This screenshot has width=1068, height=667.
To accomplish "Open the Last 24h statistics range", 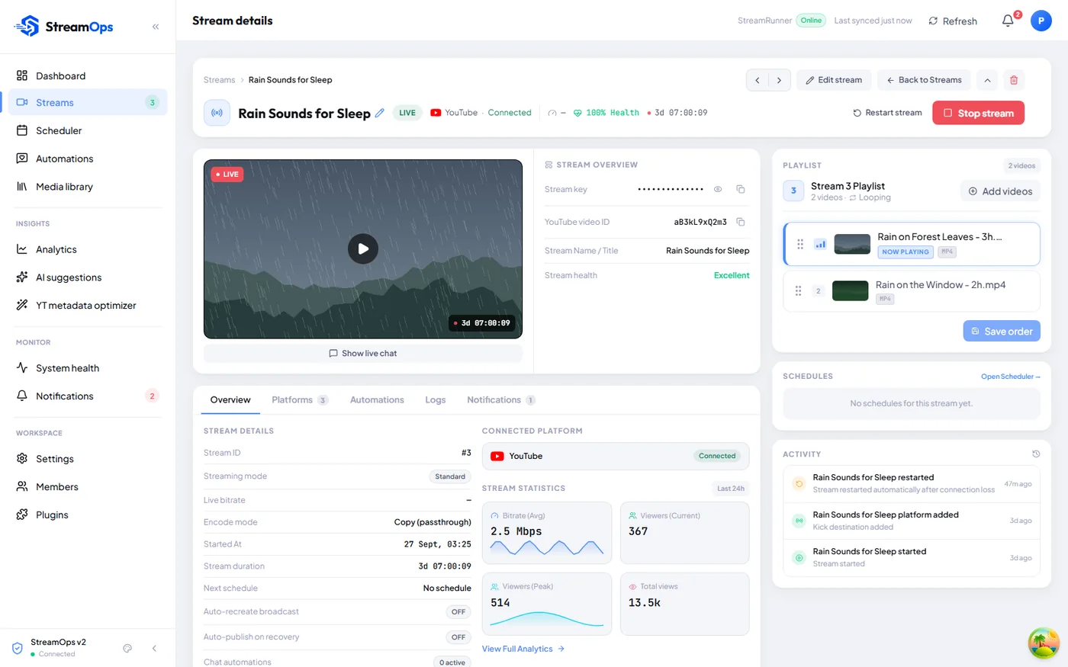I will pos(731,489).
